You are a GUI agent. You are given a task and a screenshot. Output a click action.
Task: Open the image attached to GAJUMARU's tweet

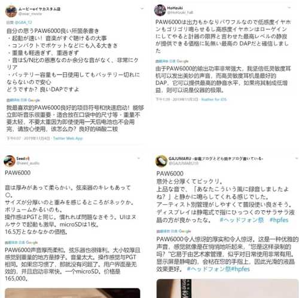click(x=227, y=288)
